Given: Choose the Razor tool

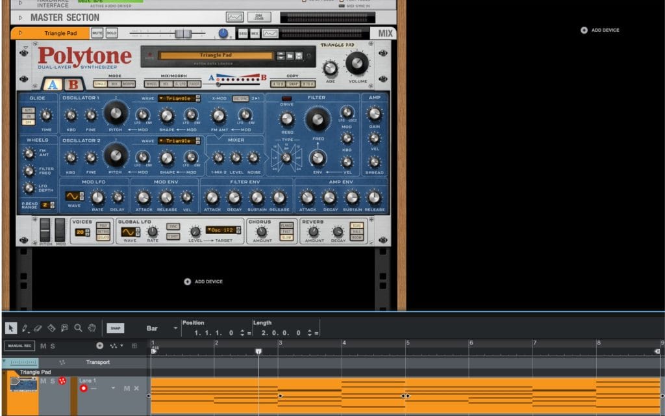Looking at the screenshot, I should click(51, 328).
